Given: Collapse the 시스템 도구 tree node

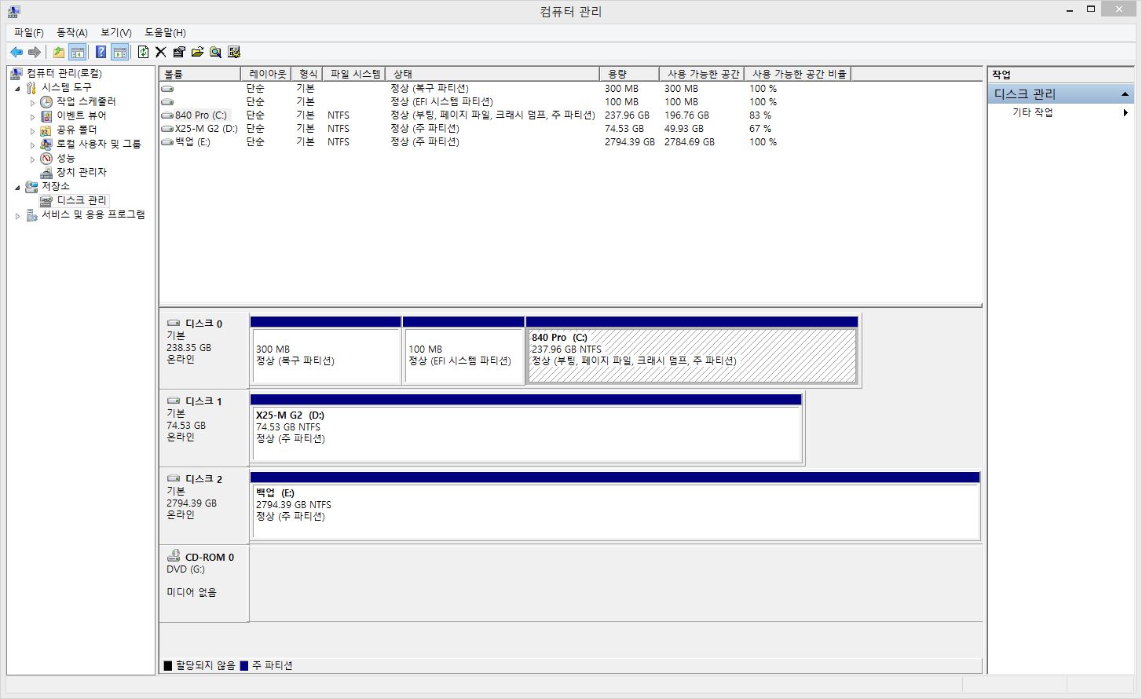Looking at the screenshot, I should [17, 88].
